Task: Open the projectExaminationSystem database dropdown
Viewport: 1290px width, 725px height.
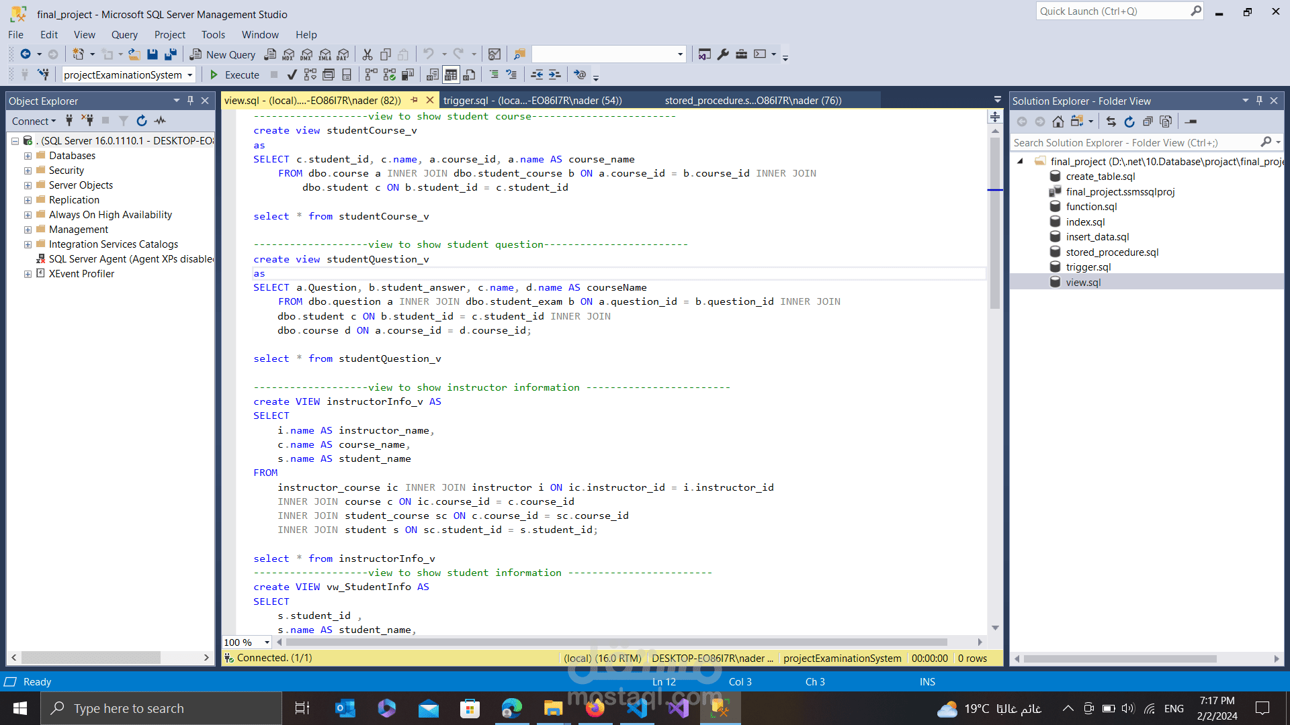Action: 190,75
